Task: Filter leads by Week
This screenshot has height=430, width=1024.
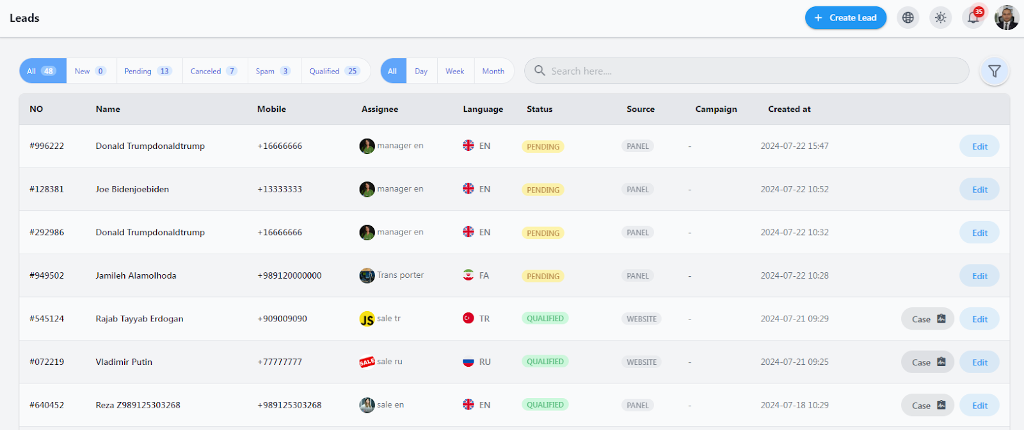Action: coord(455,71)
